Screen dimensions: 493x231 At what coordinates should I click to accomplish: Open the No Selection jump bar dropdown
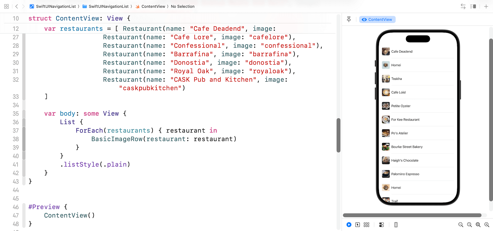pos(183,6)
